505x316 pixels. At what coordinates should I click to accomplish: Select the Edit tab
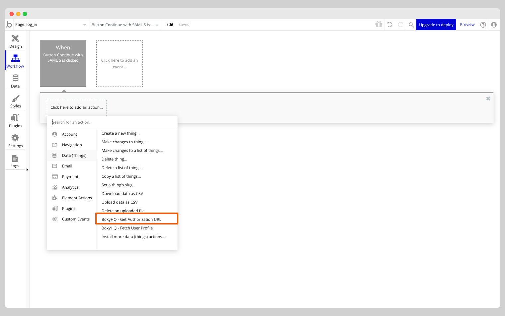[x=170, y=24]
